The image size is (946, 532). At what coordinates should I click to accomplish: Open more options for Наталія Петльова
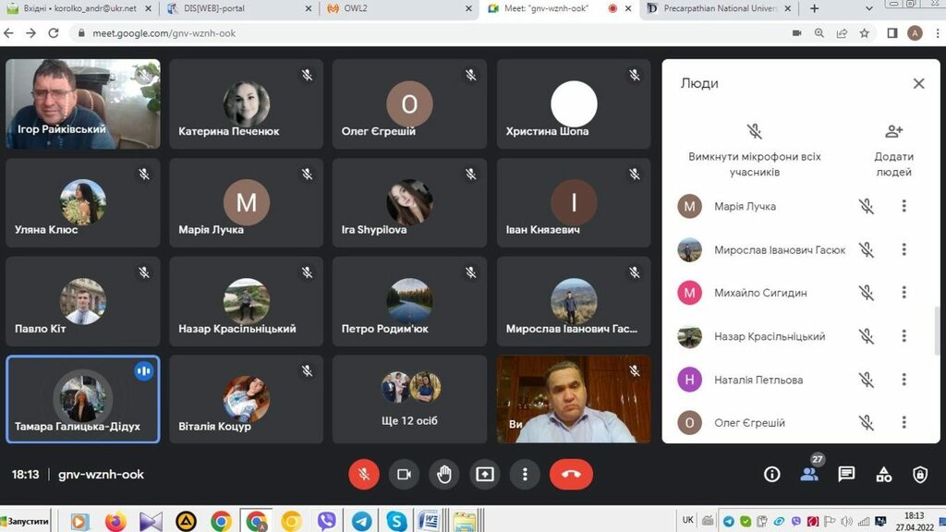(x=904, y=380)
